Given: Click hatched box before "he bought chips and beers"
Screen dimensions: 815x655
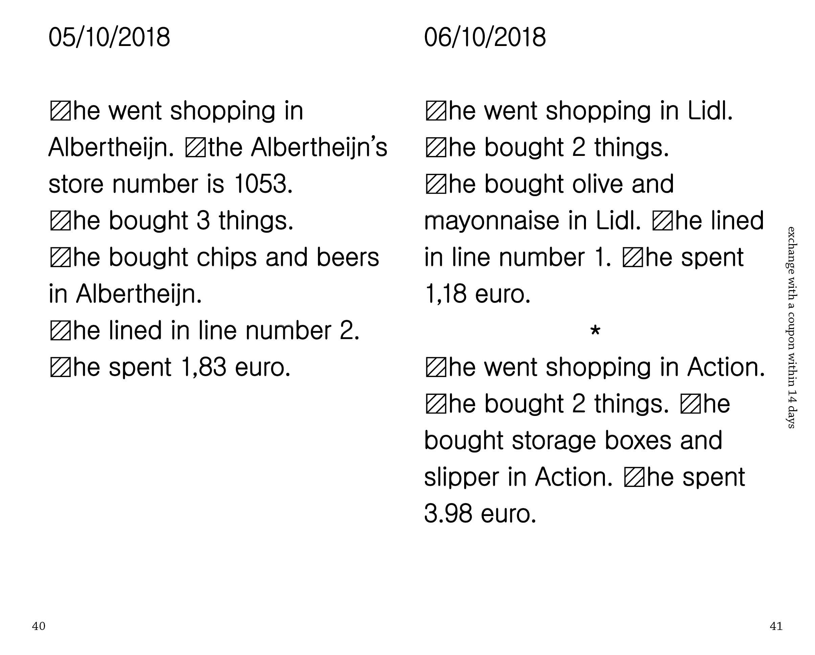Looking at the screenshot, I should click(60, 258).
